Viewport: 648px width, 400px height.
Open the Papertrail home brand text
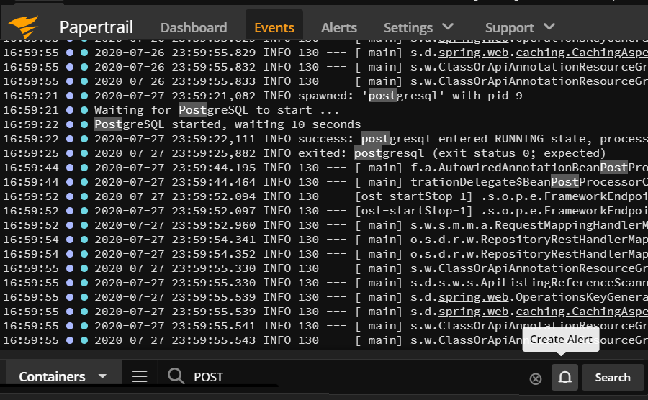click(x=96, y=27)
